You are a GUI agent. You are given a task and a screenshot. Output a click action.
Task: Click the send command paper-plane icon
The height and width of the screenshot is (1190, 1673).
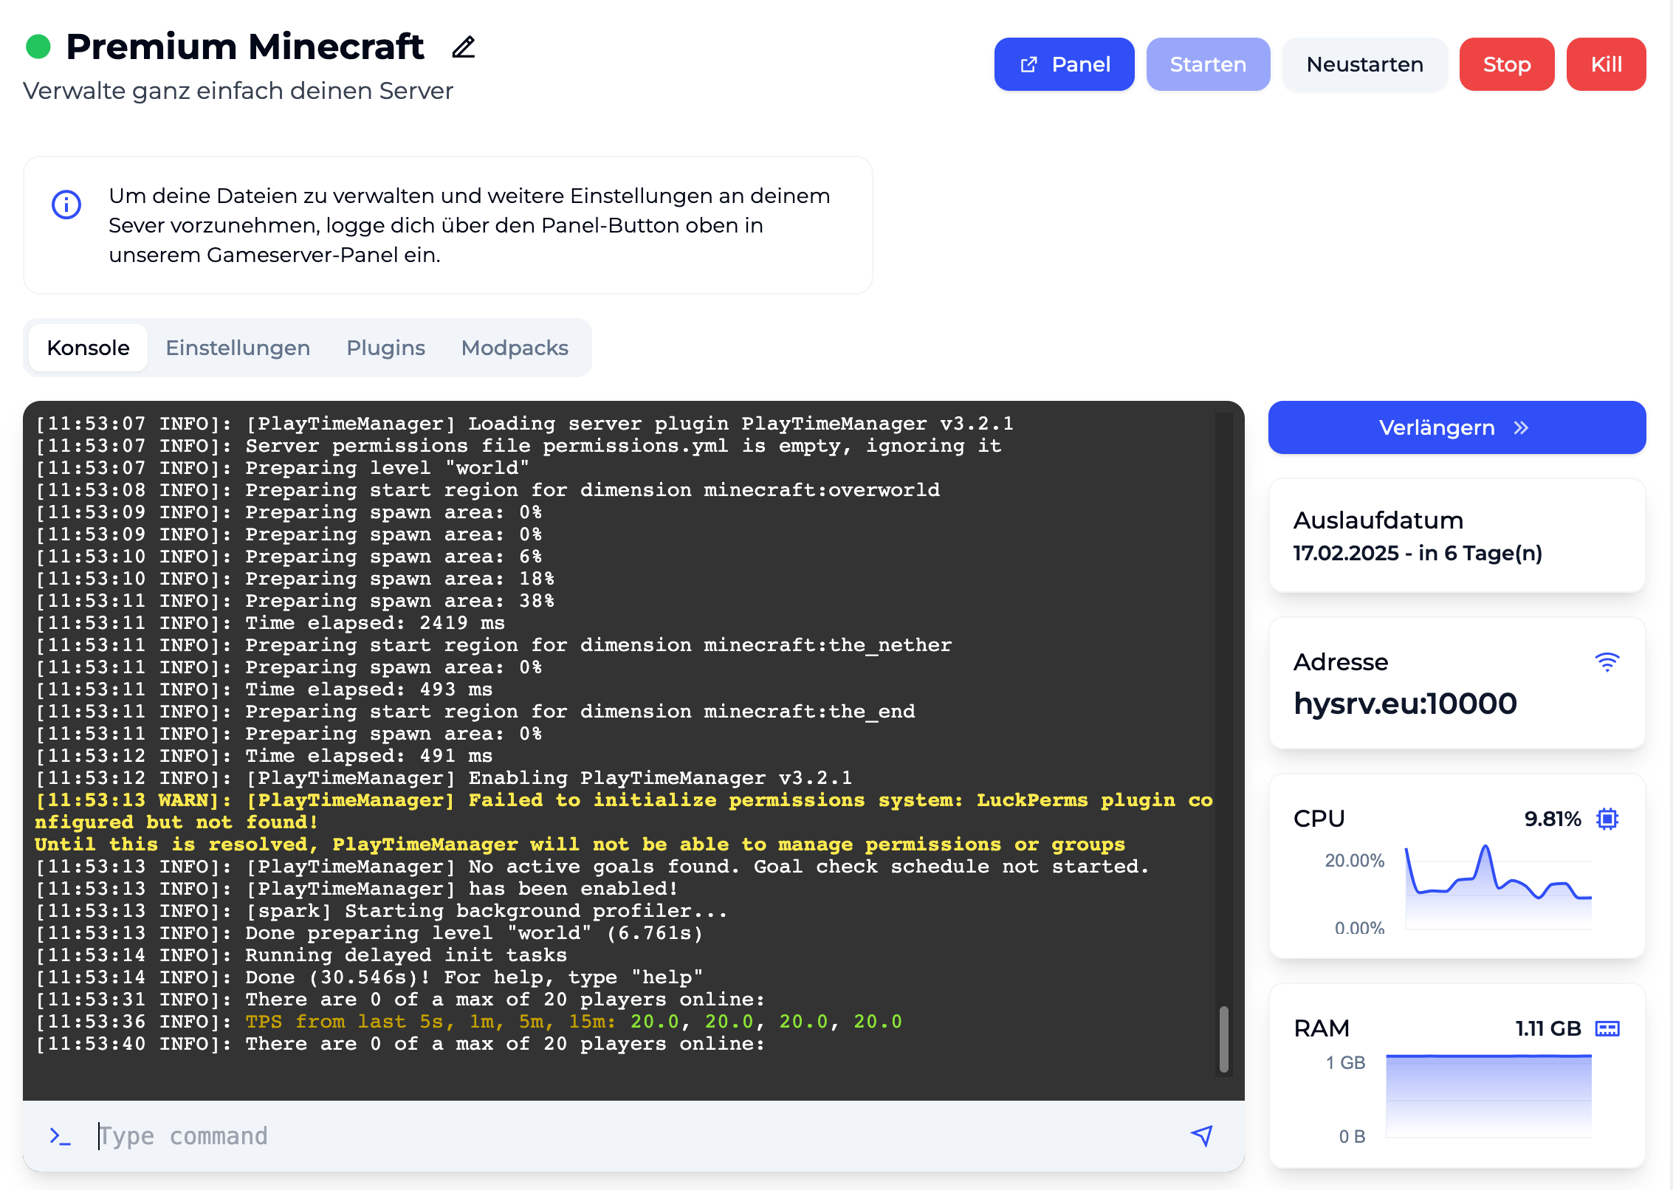(x=1202, y=1135)
